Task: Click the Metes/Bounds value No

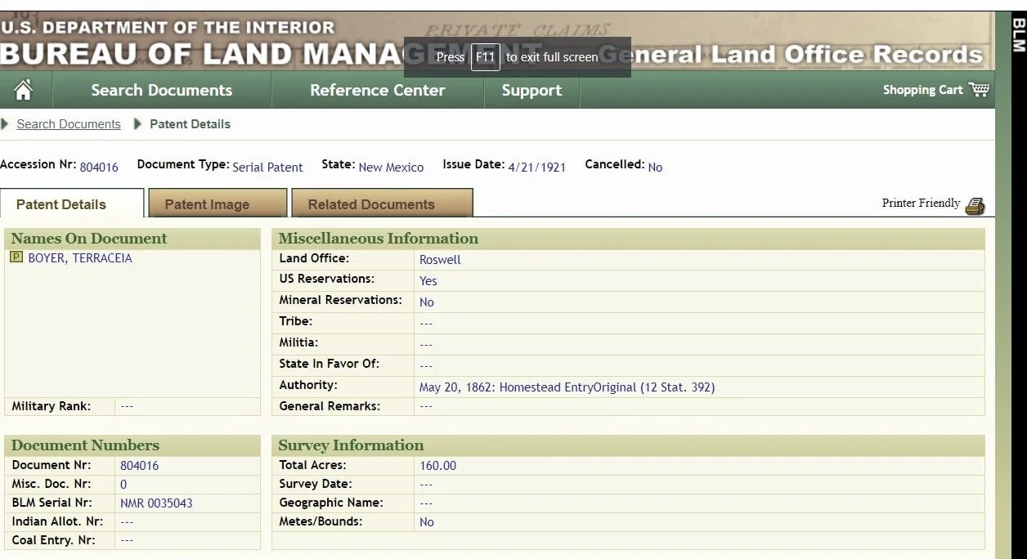Action: [x=427, y=522]
